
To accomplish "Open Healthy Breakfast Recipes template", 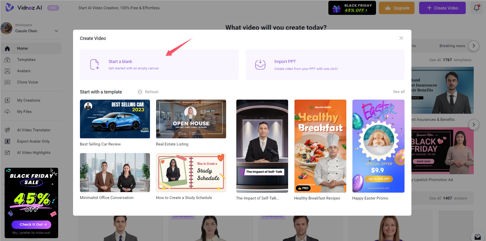I will pos(320,146).
